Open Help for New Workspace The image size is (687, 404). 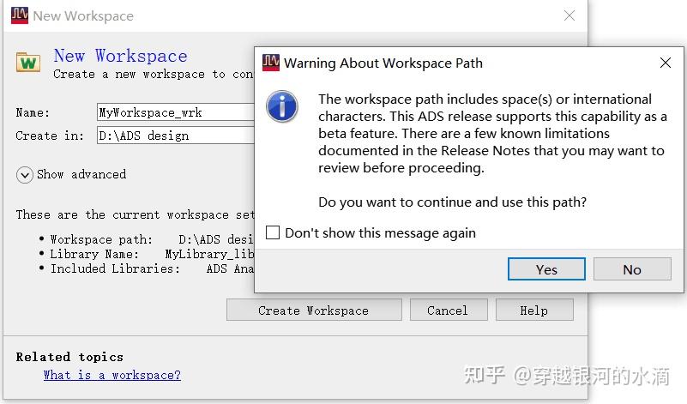click(x=533, y=311)
